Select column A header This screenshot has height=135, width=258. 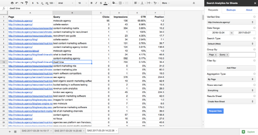(x=30, y=13)
